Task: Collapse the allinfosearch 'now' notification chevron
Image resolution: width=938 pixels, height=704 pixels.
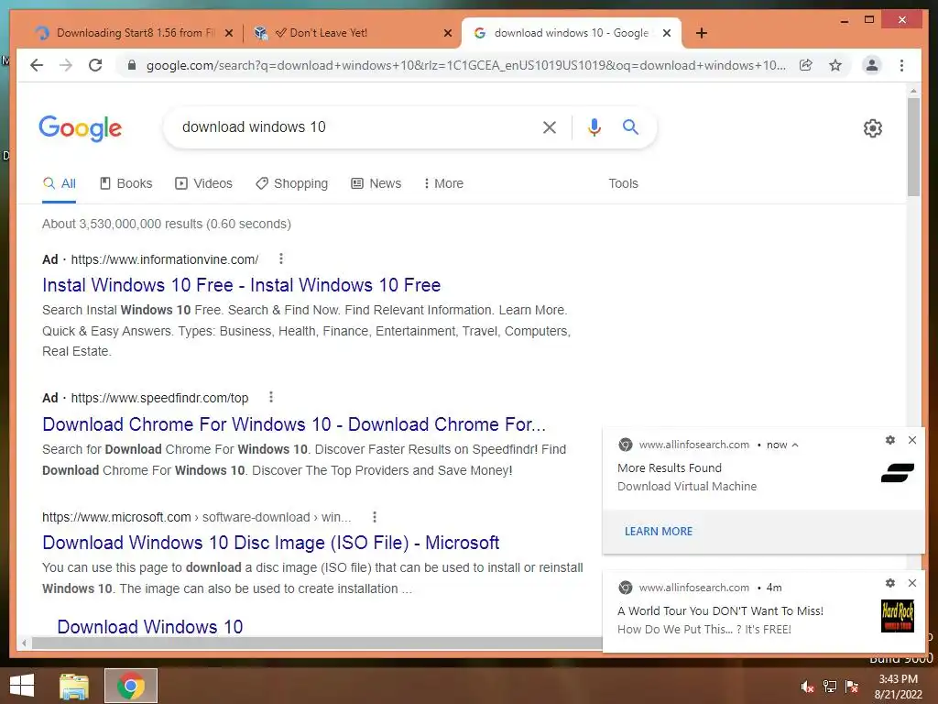Action: click(x=795, y=445)
